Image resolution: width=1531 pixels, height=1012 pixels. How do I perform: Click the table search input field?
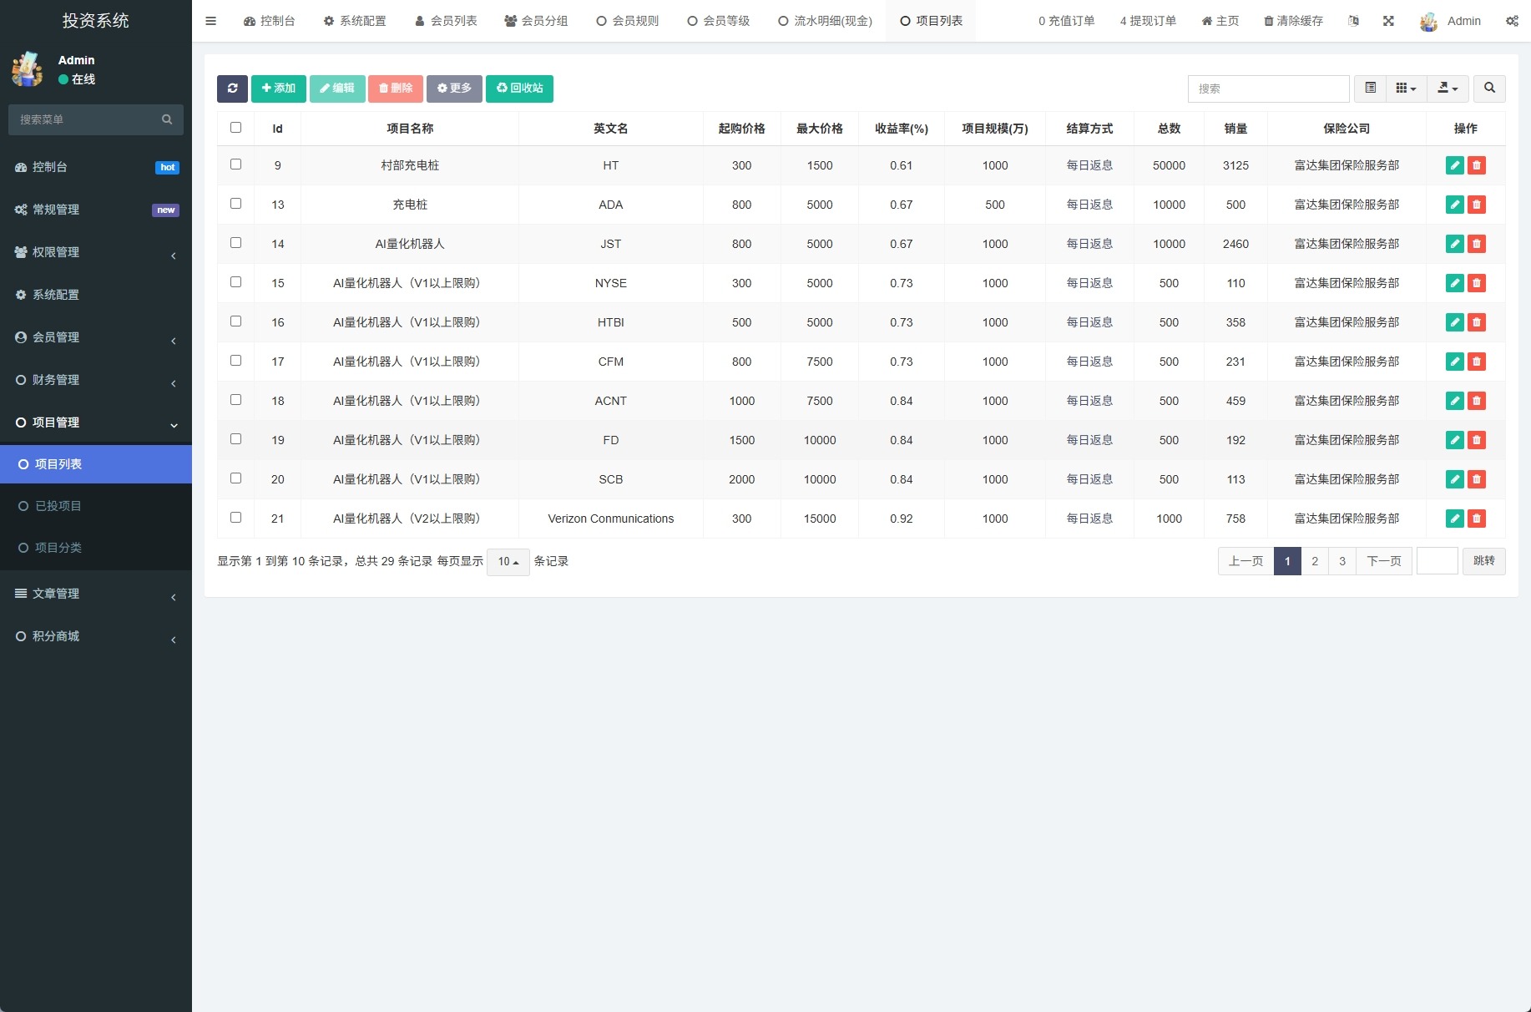pyautogui.click(x=1268, y=89)
